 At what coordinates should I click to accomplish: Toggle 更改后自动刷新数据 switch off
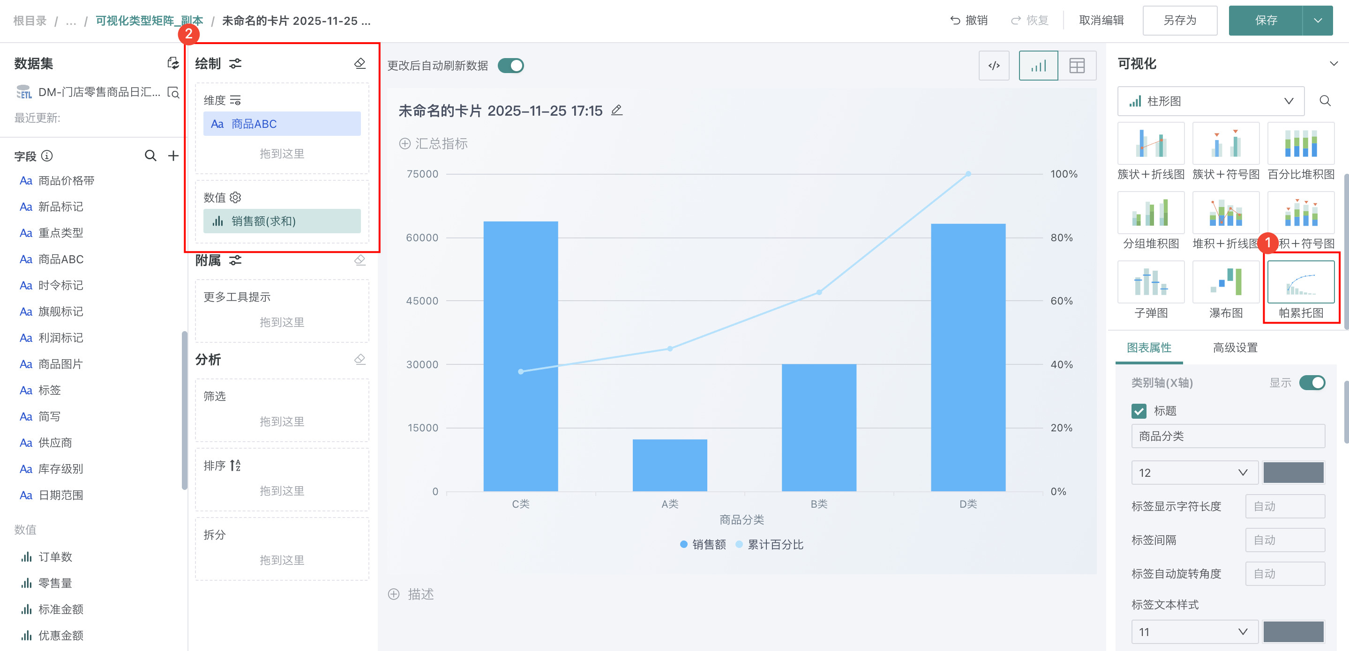coord(510,66)
